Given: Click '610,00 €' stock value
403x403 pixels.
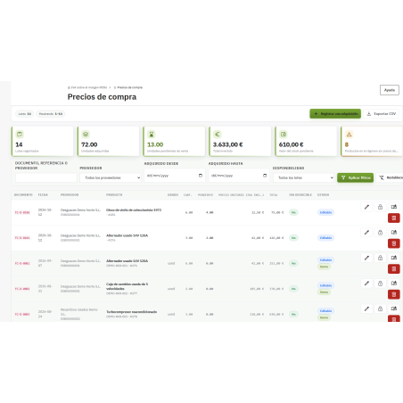Looking at the screenshot, I should click(x=291, y=144).
